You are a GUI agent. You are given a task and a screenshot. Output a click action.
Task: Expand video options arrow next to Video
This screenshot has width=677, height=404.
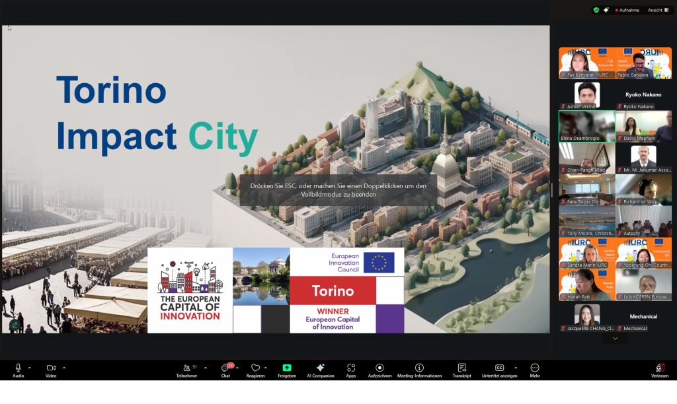tap(64, 368)
